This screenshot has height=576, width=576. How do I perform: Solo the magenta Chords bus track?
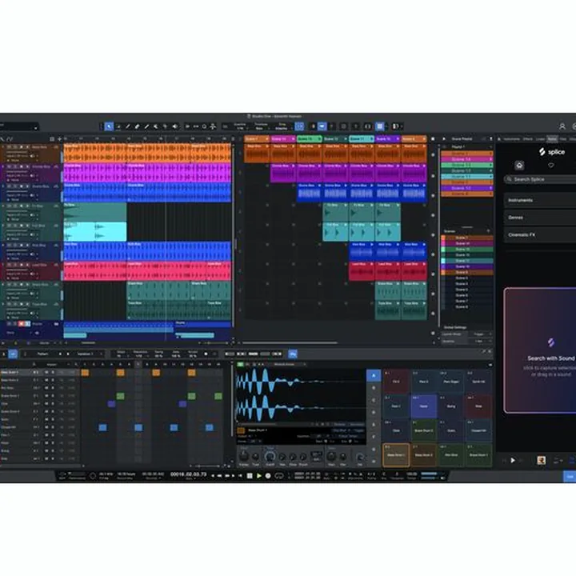click(15, 166)
